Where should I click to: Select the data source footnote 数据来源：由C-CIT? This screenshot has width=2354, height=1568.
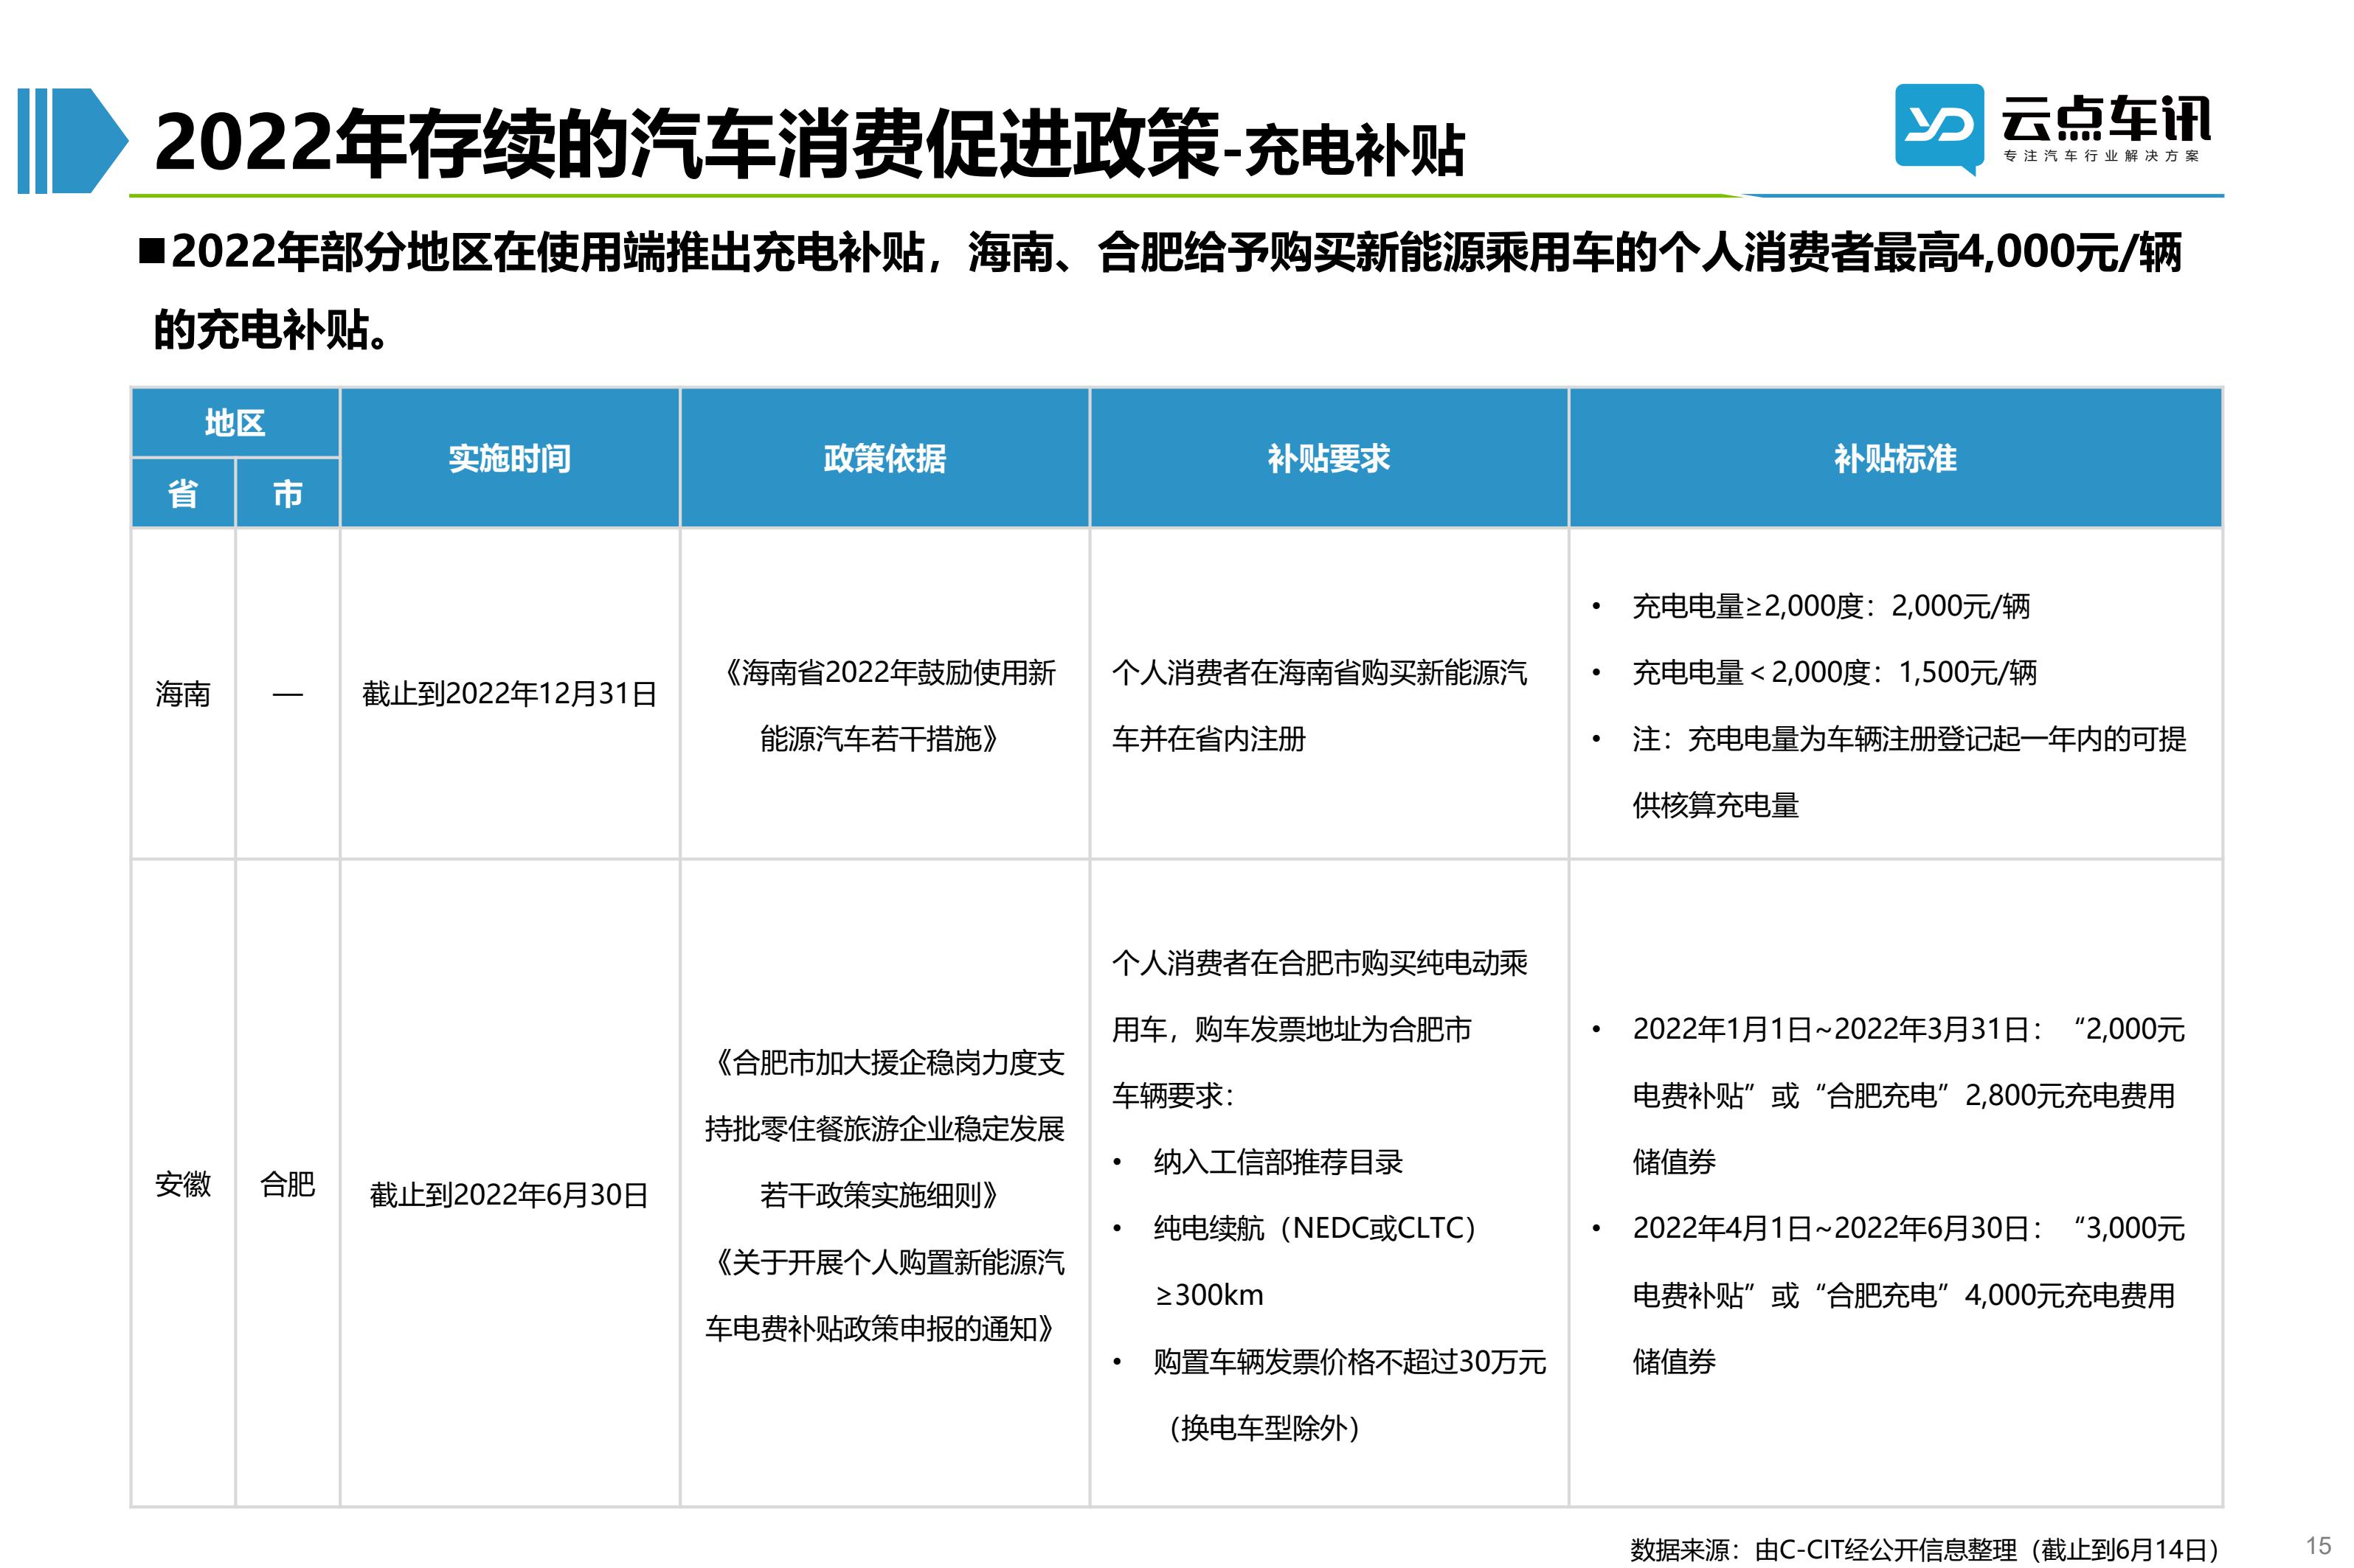[x=1924, y=1549]
